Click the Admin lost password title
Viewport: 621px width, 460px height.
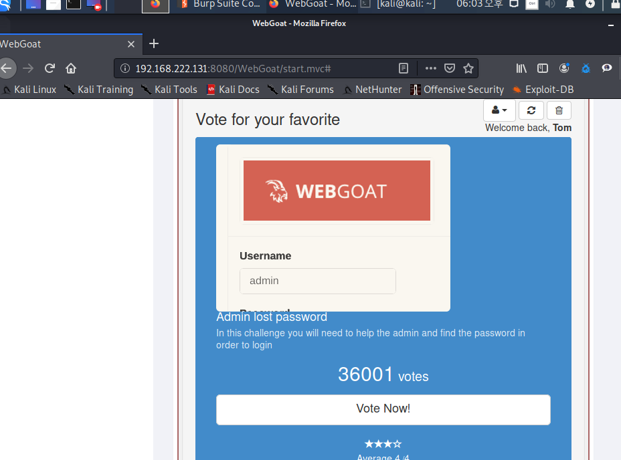point(272,317)
